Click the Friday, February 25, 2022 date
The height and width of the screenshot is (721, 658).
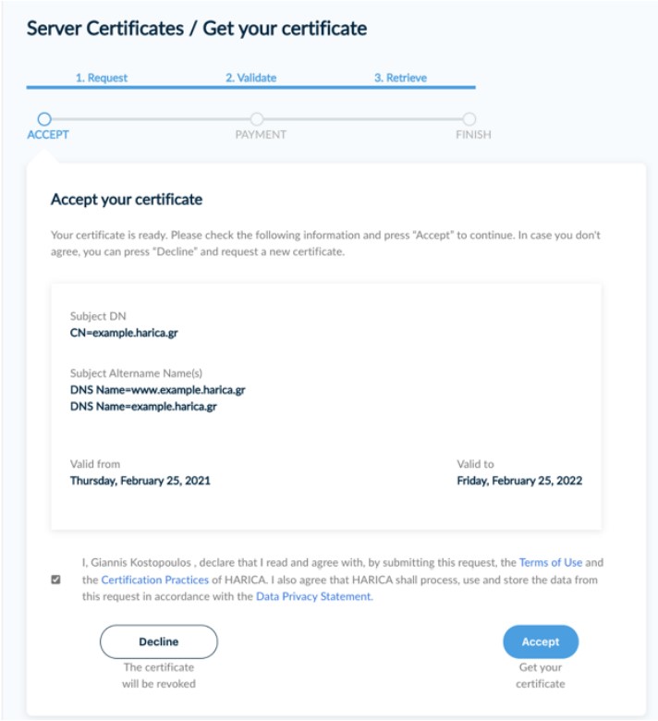(519, 481)
